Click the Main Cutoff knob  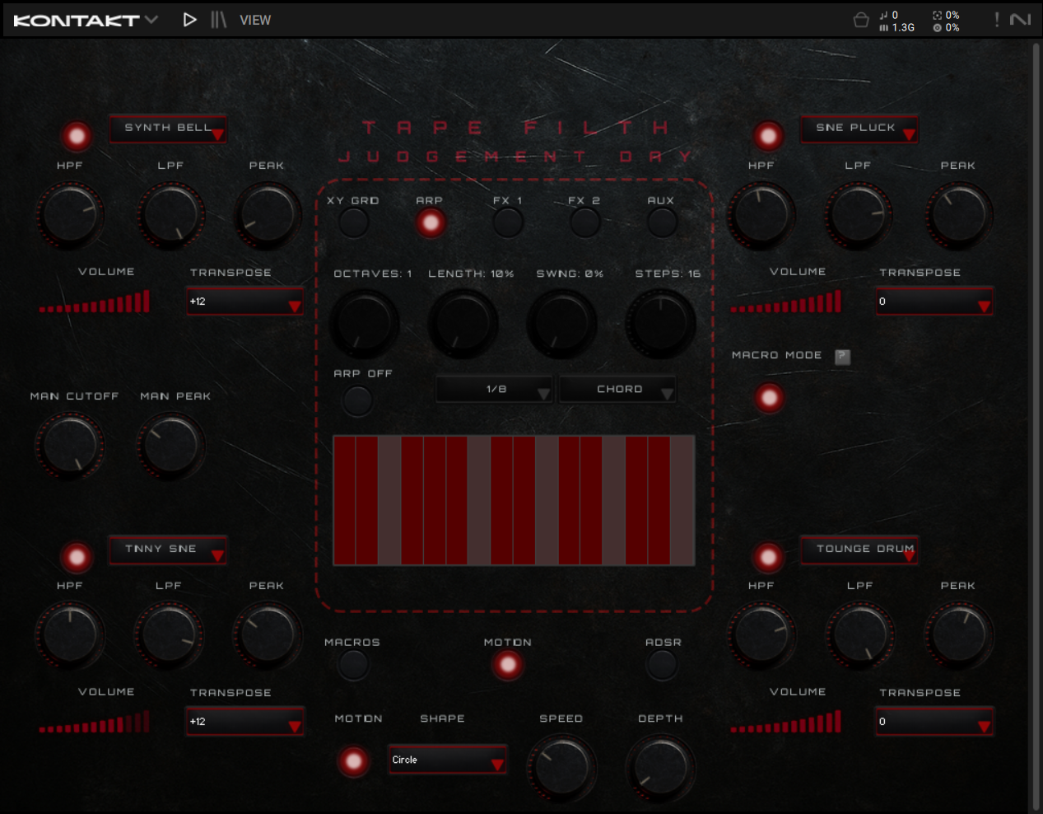(x=70, y=446)
